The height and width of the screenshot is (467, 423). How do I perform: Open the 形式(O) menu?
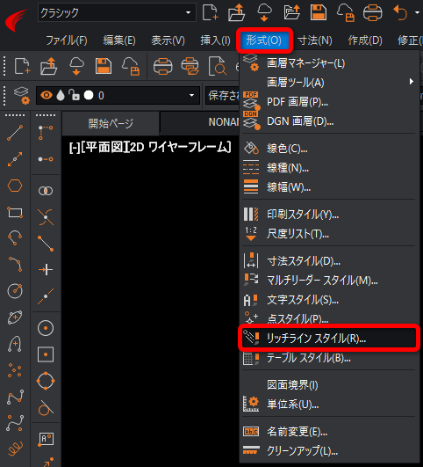click(264, 40)
